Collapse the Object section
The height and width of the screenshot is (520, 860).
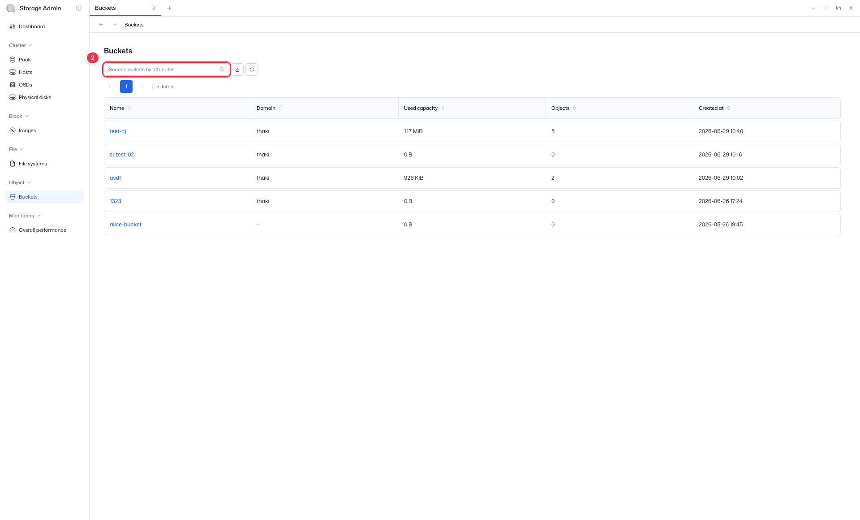click(x=20, y=182)
